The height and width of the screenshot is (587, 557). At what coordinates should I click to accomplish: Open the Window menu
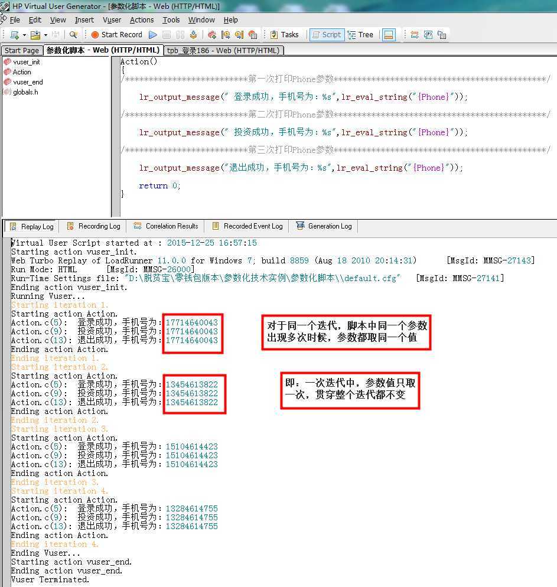pyautogui.click(x=201, y=20)
